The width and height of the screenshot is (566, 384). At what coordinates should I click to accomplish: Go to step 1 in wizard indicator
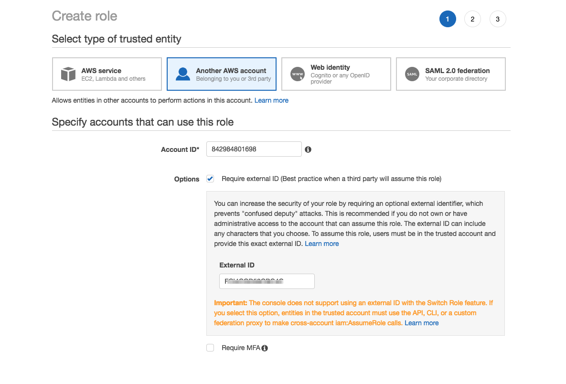coord(448,19)
